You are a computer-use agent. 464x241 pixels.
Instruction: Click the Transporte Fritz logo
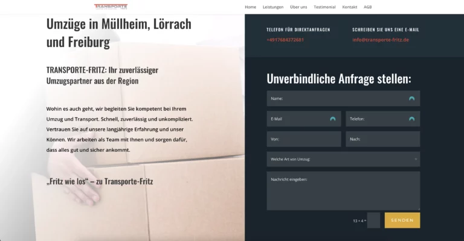click(111, 7)
